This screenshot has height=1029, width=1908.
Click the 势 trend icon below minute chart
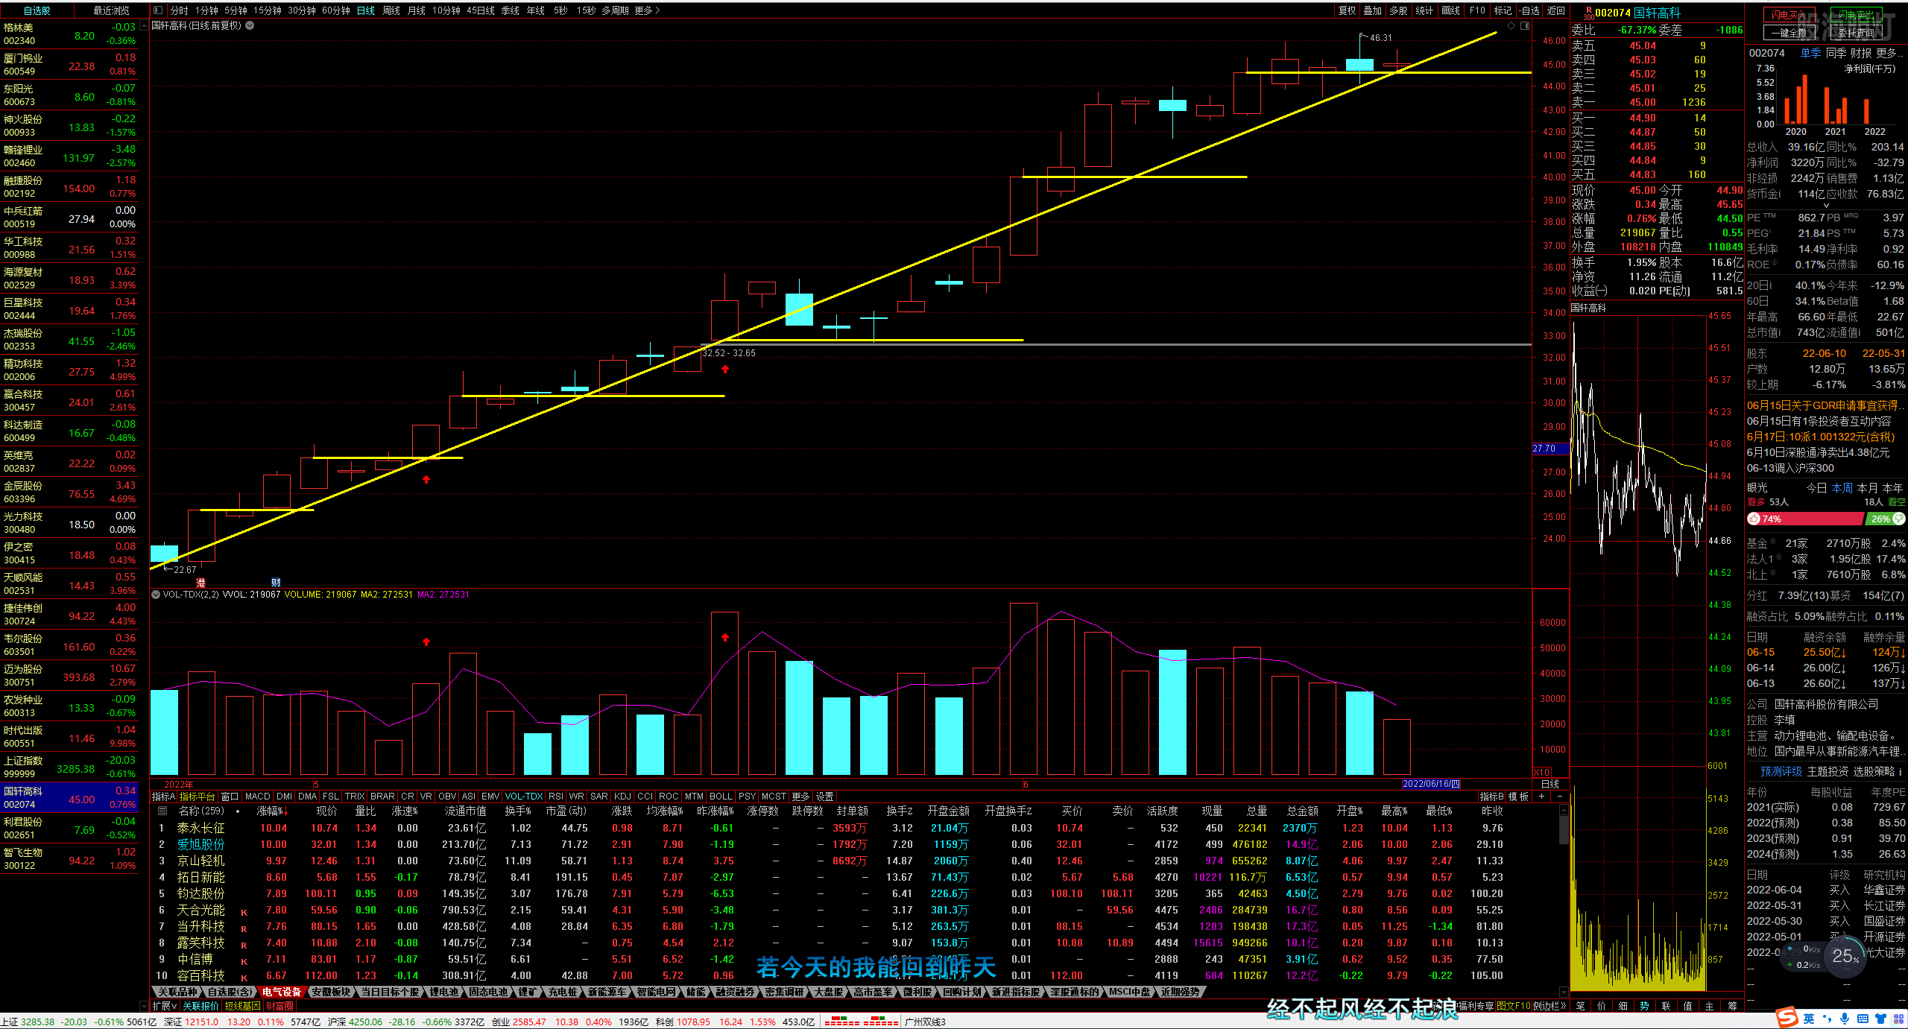tap(1644, 1006)
